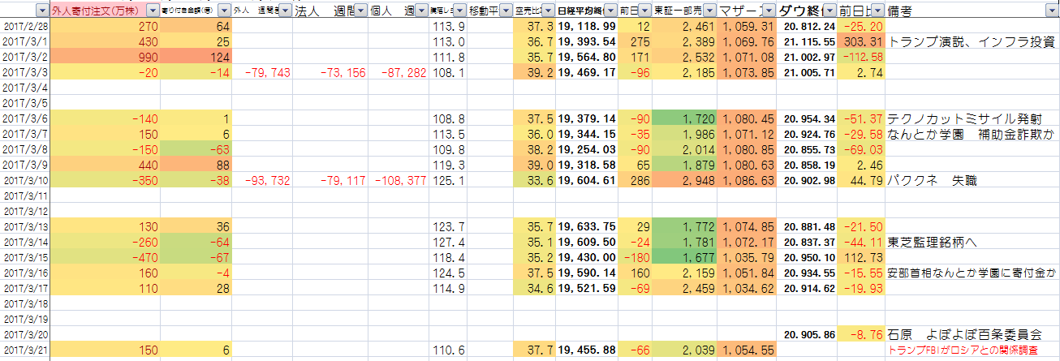The image size is (1060, 361).
Task: Select the red トランプFBI remark cell
Action: [971, 349]
